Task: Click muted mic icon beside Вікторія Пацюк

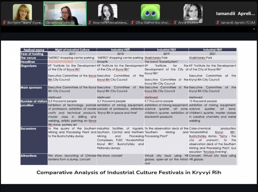Action: [4, 23]
